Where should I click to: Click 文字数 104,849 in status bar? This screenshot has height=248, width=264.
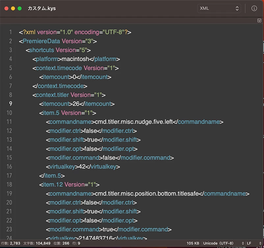click(37, 243)
